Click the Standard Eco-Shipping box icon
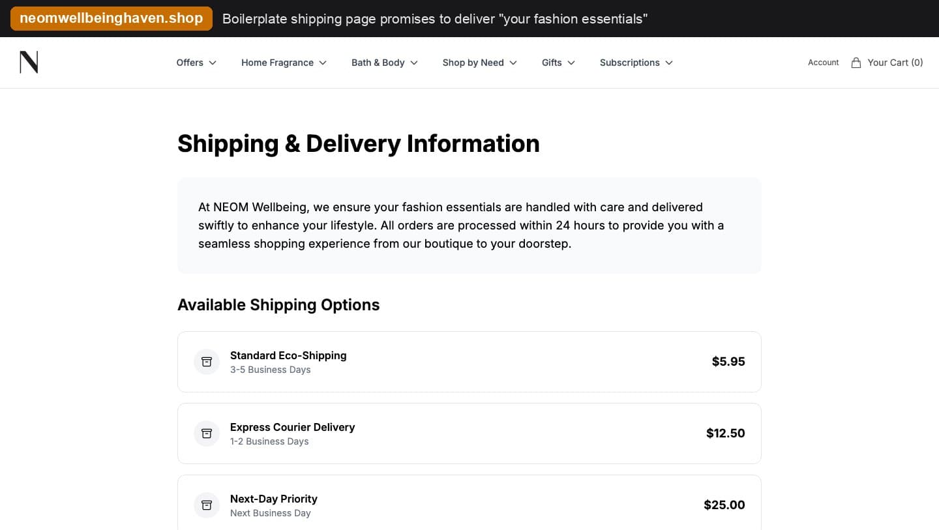 207,362
